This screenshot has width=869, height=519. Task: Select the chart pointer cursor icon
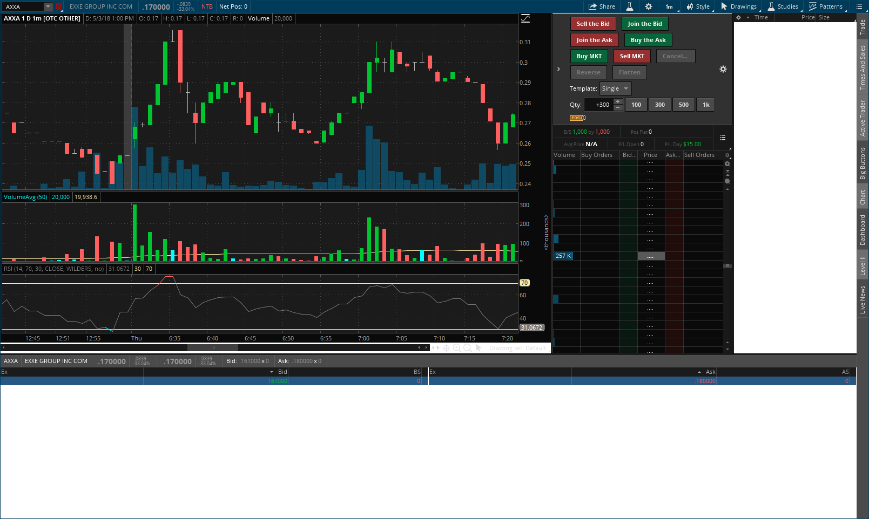[479, 348]
